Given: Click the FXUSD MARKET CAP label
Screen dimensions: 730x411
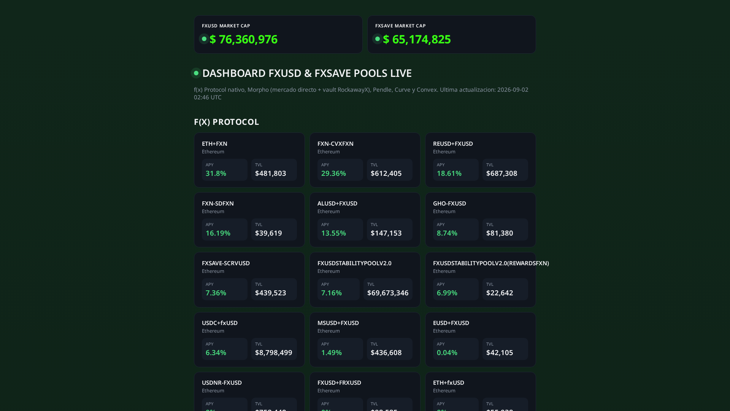Looking at the screenshot, I should [x=226, y=26].
